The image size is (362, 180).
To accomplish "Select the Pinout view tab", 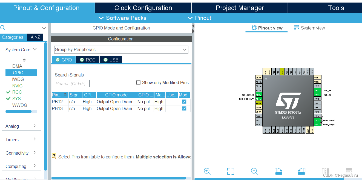I will [x=267, y=28].
